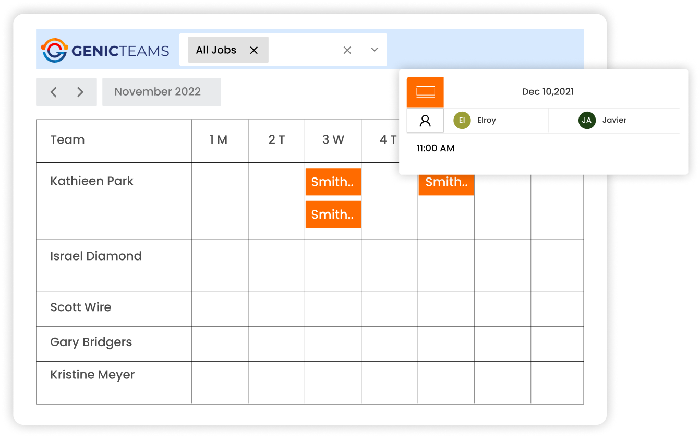Expand the jobs filter dropdown
Image resolution: width=700 pixels, height=438 pixels.
(374, 50)
